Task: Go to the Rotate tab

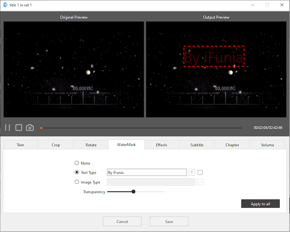Action: click(91, 145)
